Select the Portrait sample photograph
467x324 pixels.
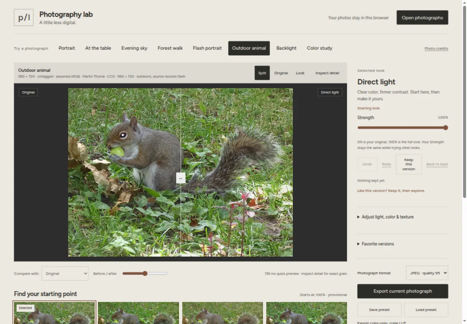point(67,48)
